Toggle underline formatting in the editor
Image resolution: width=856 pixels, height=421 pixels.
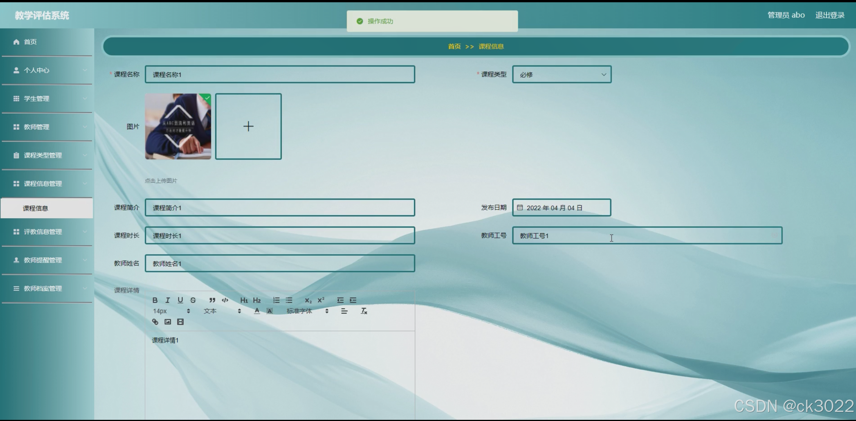coord(180,300)
